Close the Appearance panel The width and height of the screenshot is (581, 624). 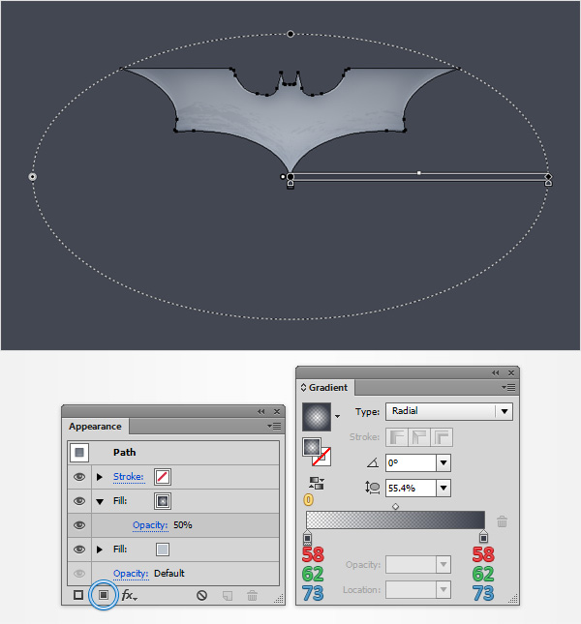(x=277, y=411)
